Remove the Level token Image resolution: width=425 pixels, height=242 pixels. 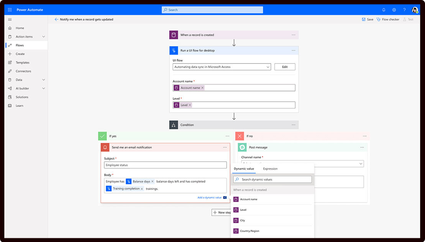(190, 105)
